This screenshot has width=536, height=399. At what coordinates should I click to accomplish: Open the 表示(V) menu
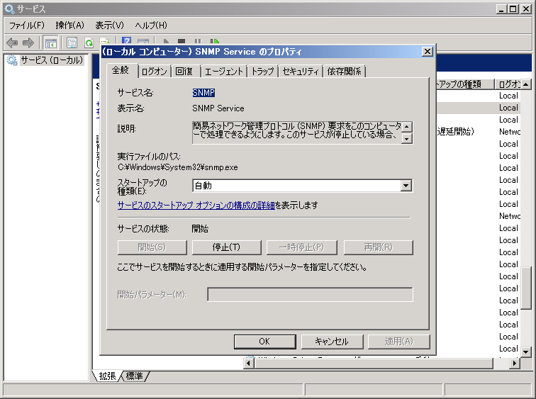[109, 26]
